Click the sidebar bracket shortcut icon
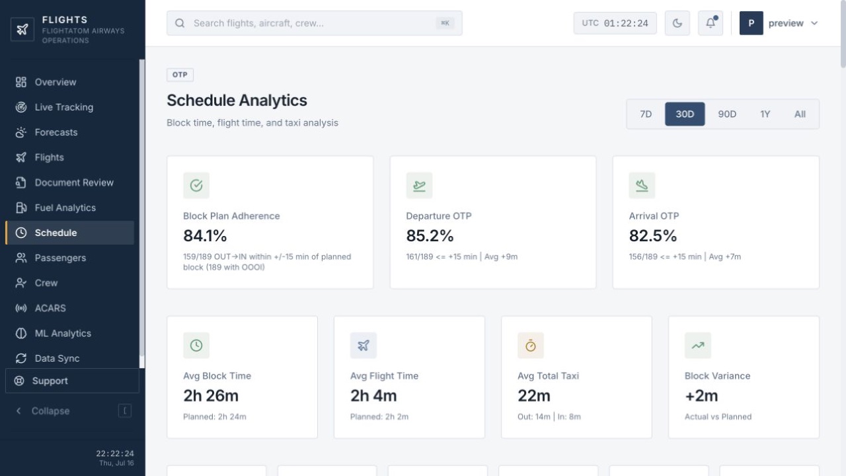Screen dimensions: 846x476 [125, 411]
